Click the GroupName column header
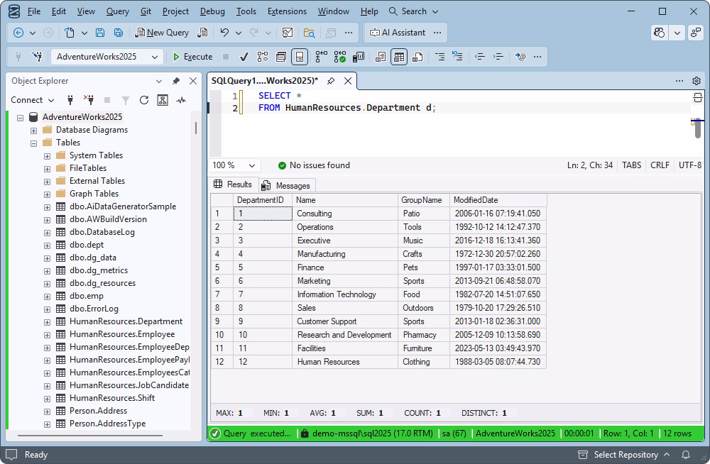Viewport: 710px width, 464px height. (x=423, y=200)
